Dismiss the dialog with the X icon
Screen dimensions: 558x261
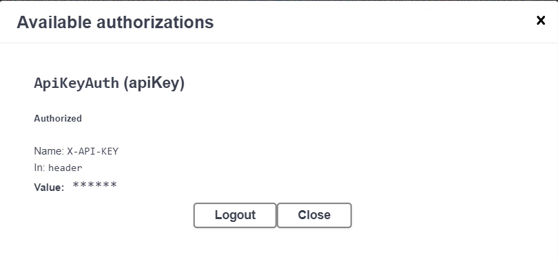tap(541, 21)
